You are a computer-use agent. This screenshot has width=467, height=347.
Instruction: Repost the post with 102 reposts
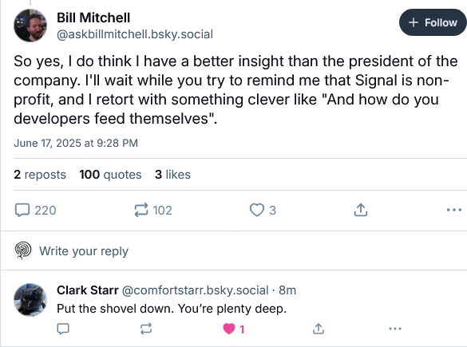(x=153, y=210)
